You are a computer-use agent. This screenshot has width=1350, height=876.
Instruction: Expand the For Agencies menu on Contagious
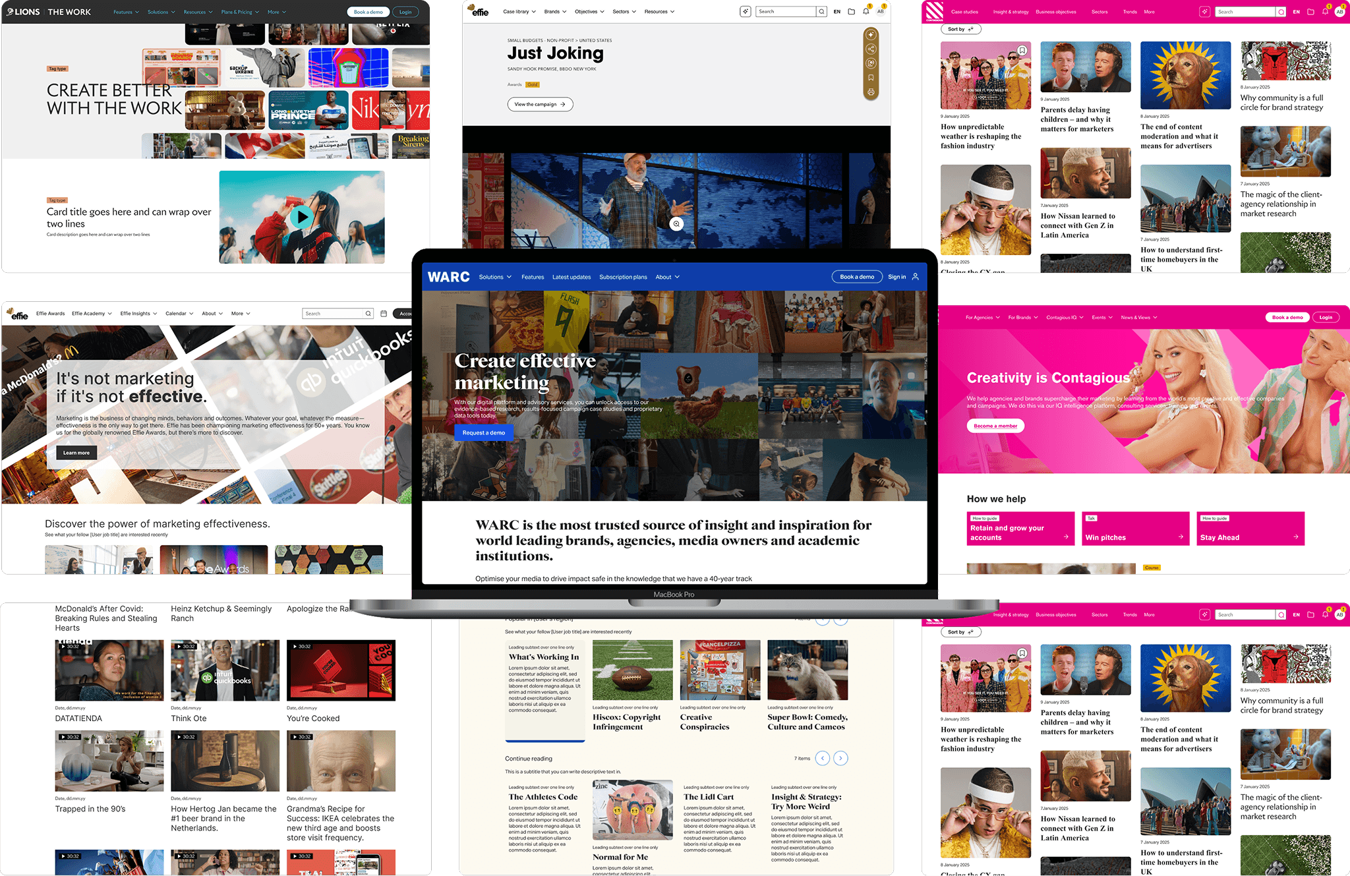(982, 318)
